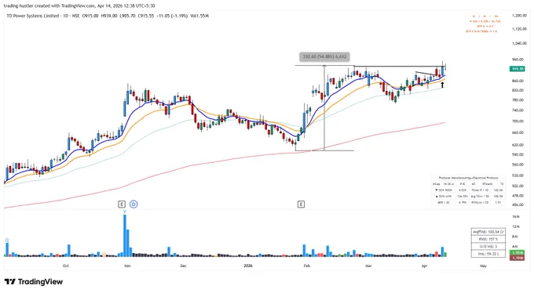The image size is (534, 293).
Task: Click the dividend 'D' marker near November
Action: coord(133,204)
